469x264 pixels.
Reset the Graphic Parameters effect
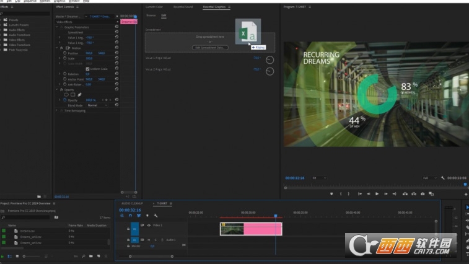point(116,27)
